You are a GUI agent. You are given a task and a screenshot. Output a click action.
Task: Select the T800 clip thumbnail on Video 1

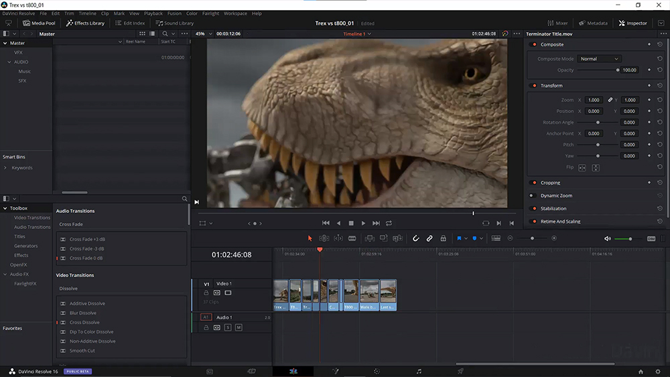coord(351,295)
